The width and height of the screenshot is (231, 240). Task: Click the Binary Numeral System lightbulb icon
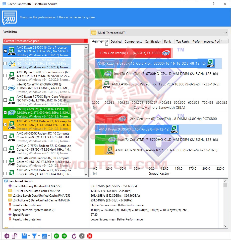(10, 210)
